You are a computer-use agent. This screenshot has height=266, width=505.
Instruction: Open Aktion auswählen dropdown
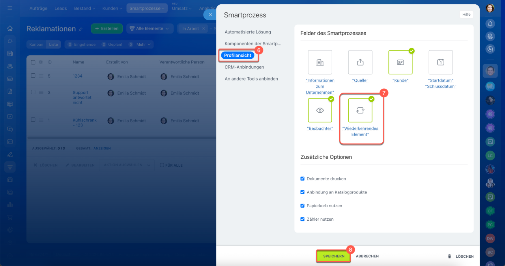[x=126, y=165]
